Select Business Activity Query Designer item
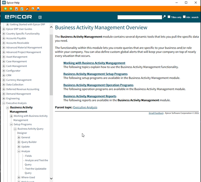201x182 pixels. point(30,131)
